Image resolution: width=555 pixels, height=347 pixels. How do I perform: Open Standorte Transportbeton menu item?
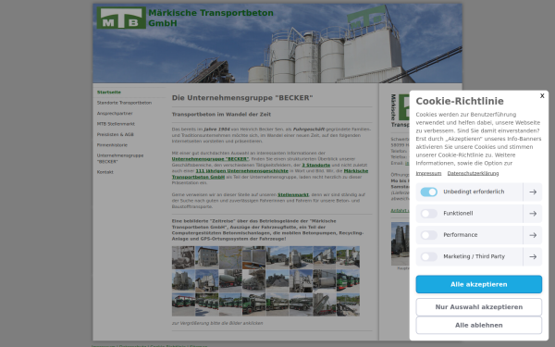coord(124,103)
